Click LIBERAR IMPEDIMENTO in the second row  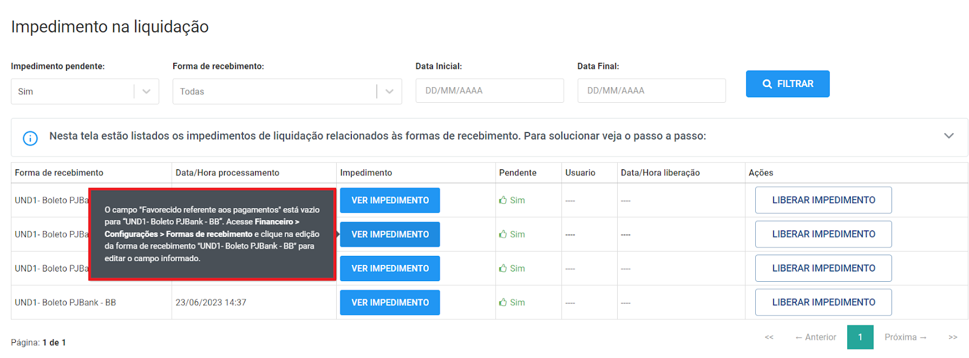(824, 234)
